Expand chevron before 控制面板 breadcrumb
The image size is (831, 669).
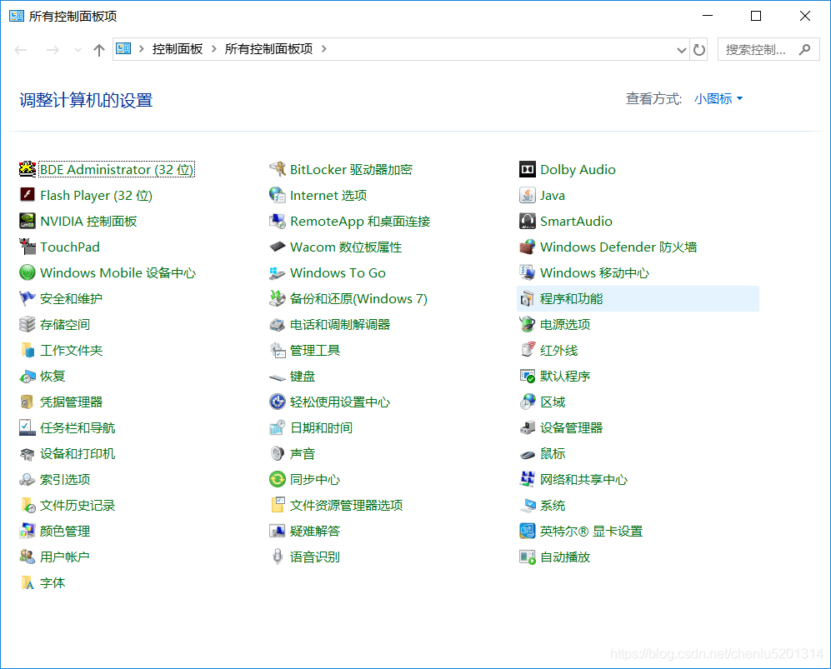(142, 49)
